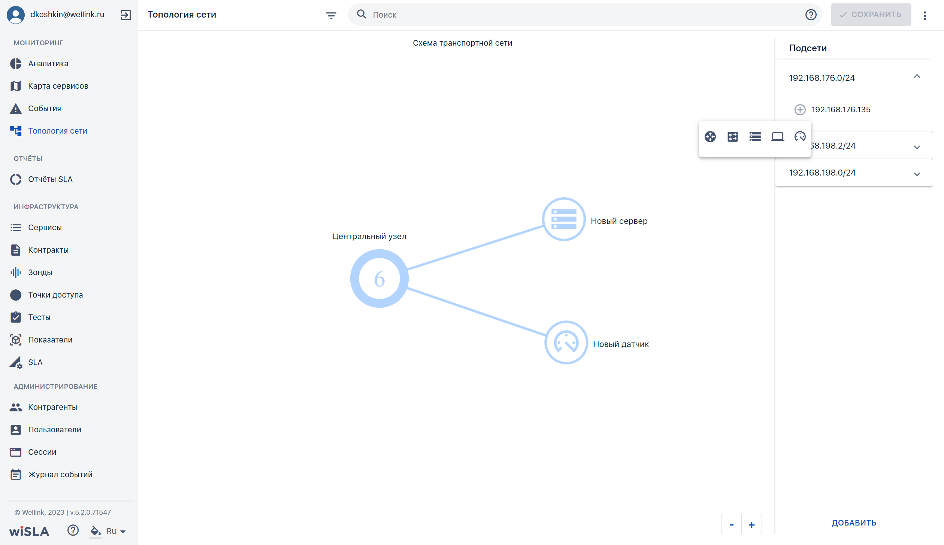Screen dimensions: 944x545
Task: Zoom in with the plus button
Action: pyautogui.click(x=751, y=525)
